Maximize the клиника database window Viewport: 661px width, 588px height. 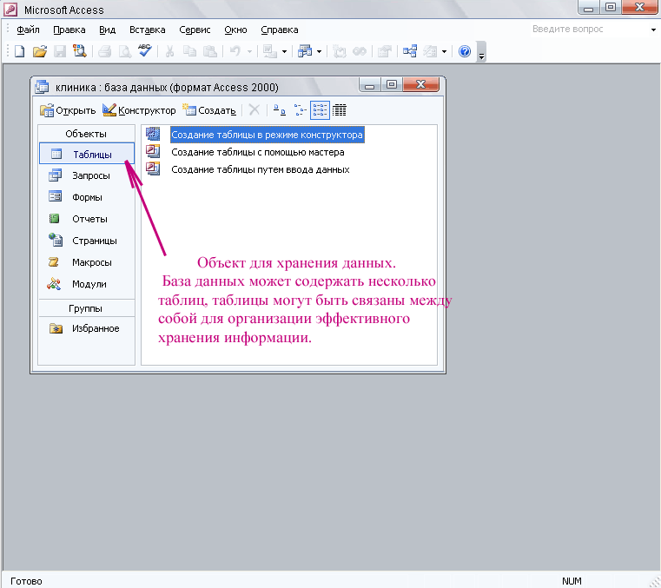tap(392, 85)
